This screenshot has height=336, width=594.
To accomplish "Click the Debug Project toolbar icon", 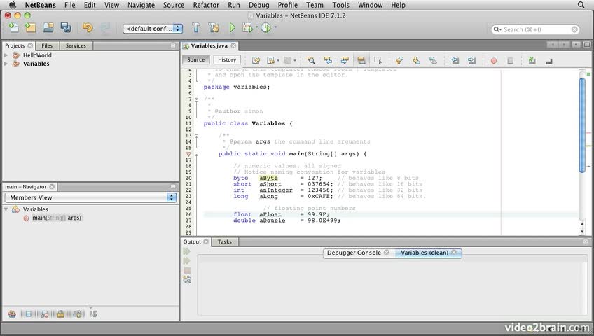I will (x=247, y=27).
